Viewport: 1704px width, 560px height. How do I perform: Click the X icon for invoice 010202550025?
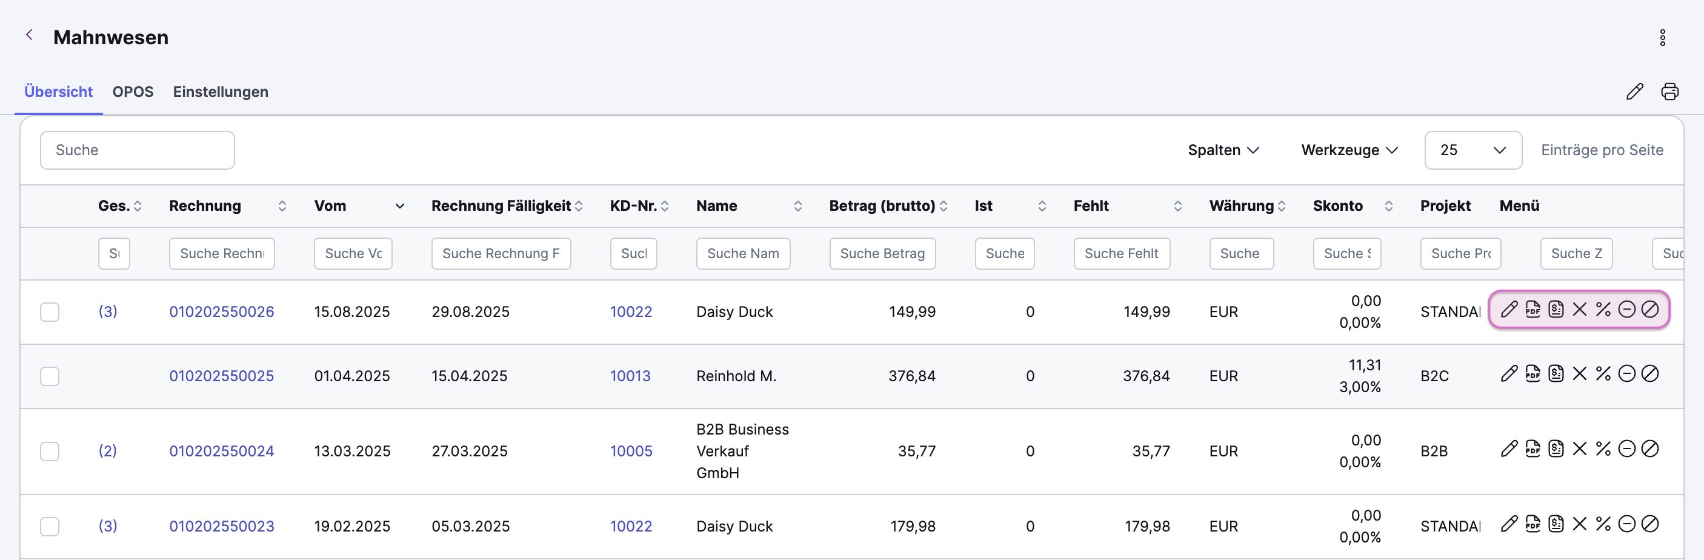point(1580,374)
